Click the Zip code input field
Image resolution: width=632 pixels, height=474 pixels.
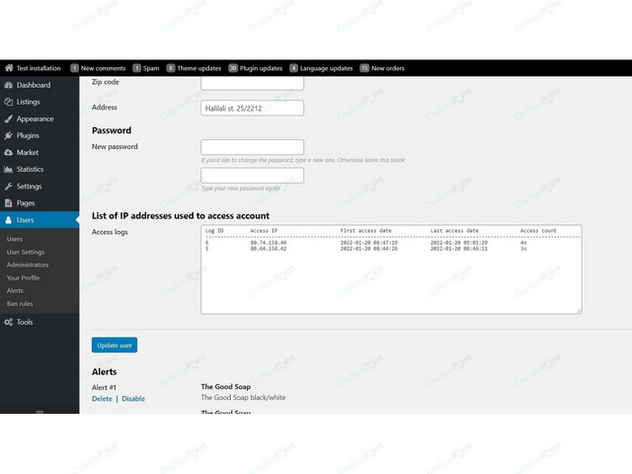point(253,83)
